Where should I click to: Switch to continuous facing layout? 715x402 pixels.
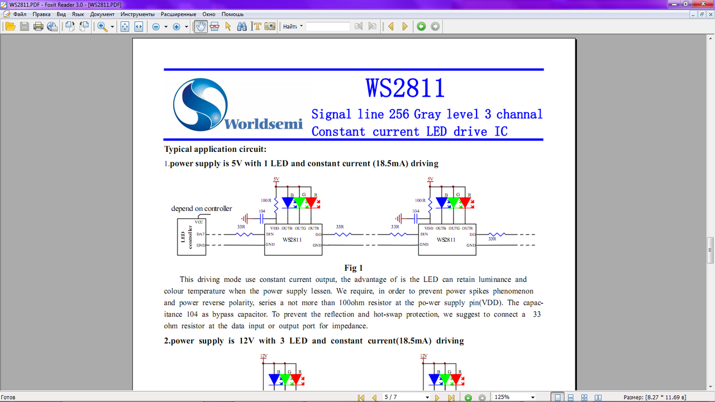coord(583,397)
